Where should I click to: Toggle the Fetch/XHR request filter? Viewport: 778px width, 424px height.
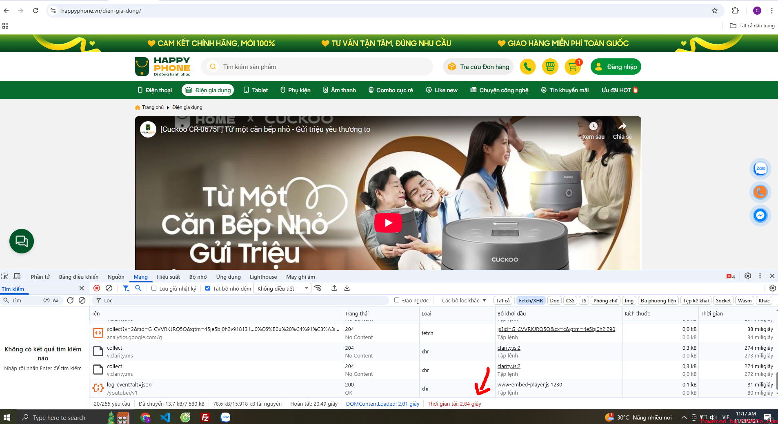(531, 301)
